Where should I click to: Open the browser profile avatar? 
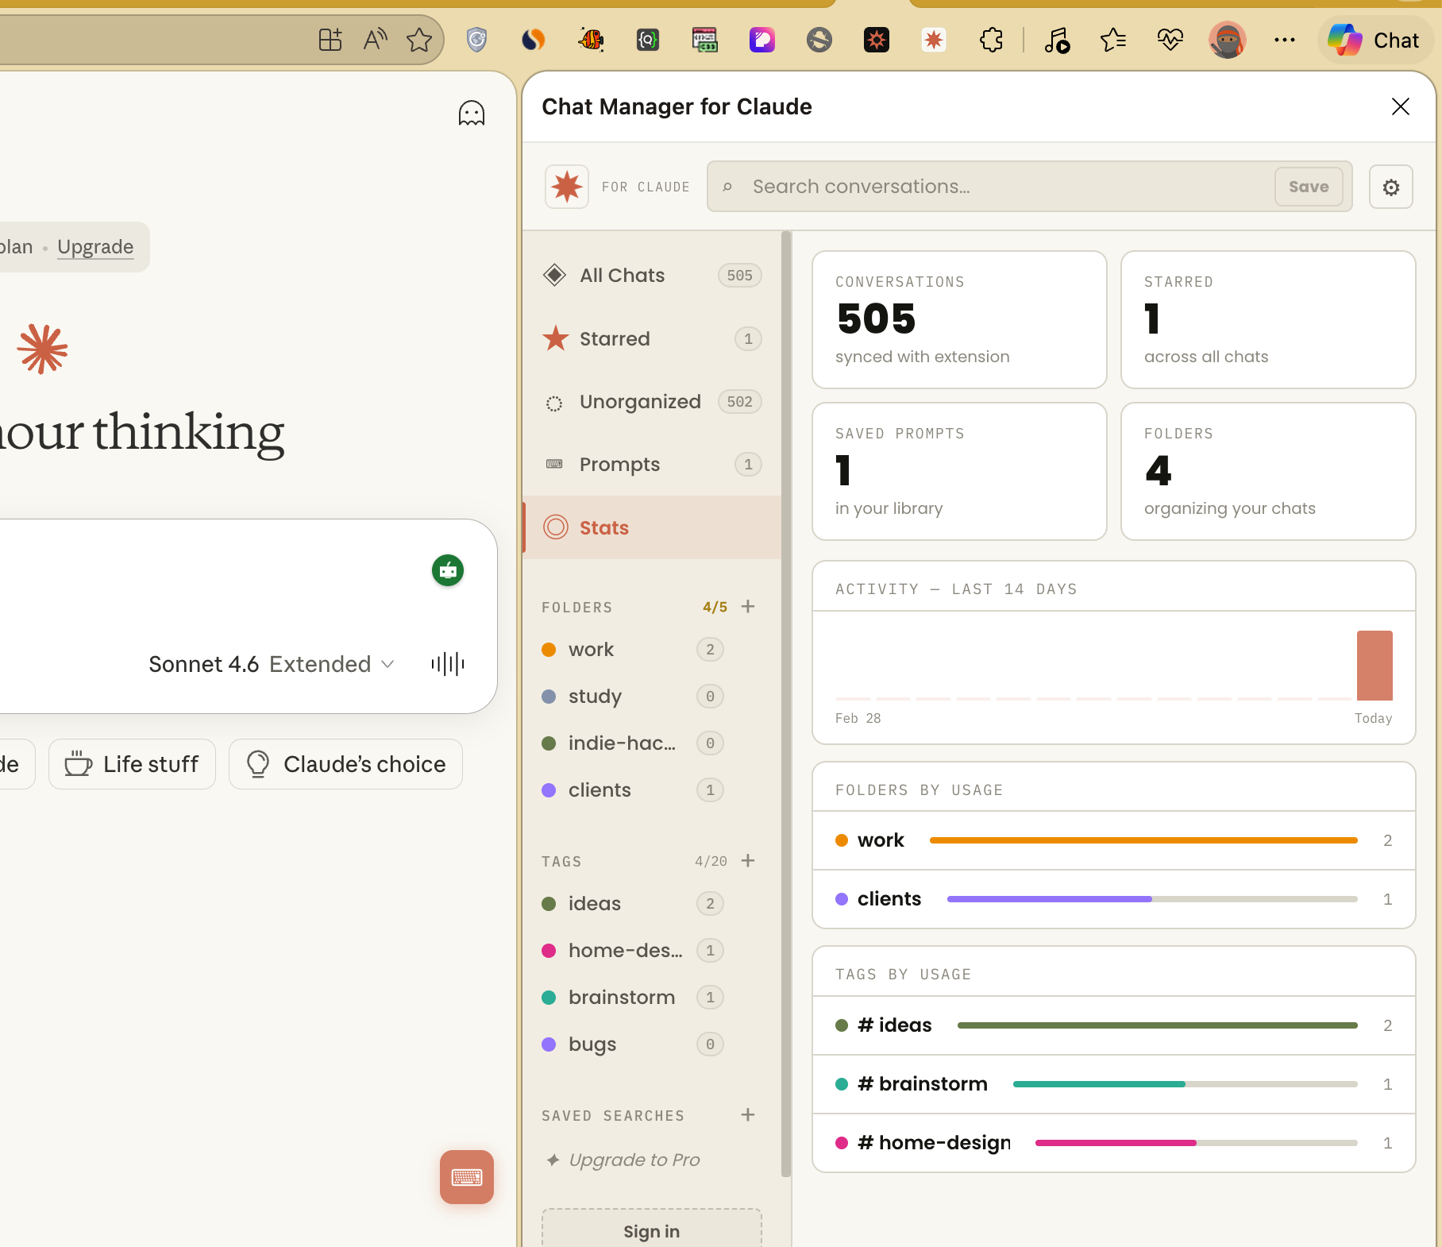tap(1228, 40)
